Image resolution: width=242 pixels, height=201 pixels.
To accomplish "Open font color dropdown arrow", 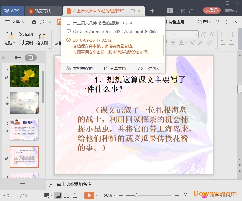I will click(x=186, y=43).
